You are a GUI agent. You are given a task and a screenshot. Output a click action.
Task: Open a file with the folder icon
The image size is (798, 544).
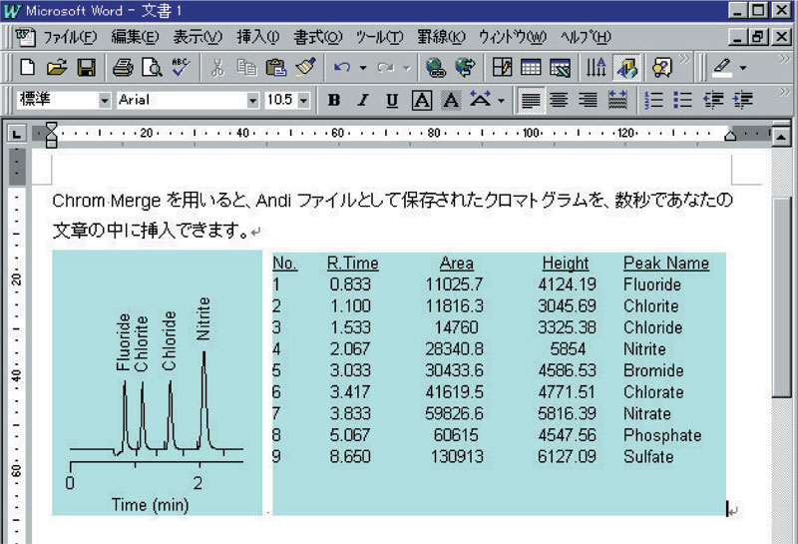point(57,67)
